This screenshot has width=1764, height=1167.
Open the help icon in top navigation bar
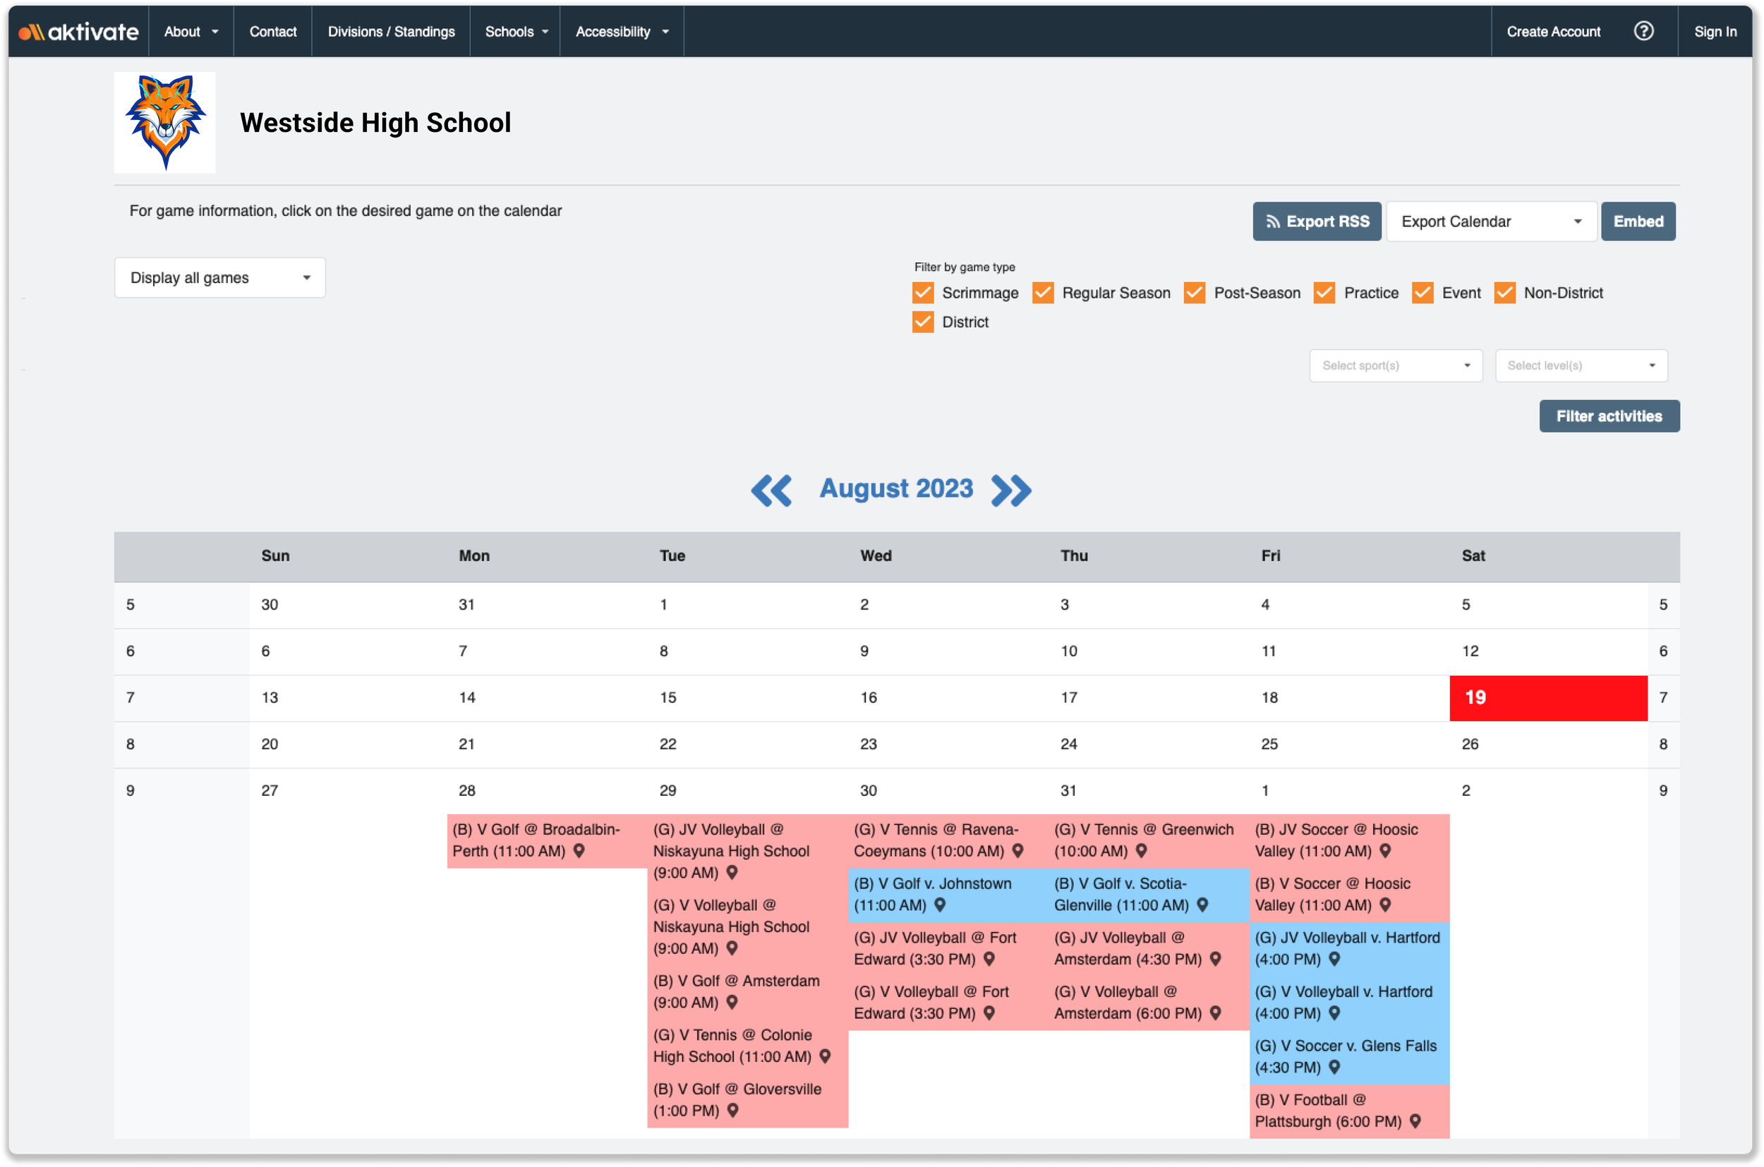[1644, 31]
